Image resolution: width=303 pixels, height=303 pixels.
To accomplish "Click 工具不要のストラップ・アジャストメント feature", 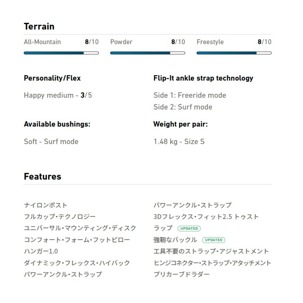I will (x=211, y=251).
